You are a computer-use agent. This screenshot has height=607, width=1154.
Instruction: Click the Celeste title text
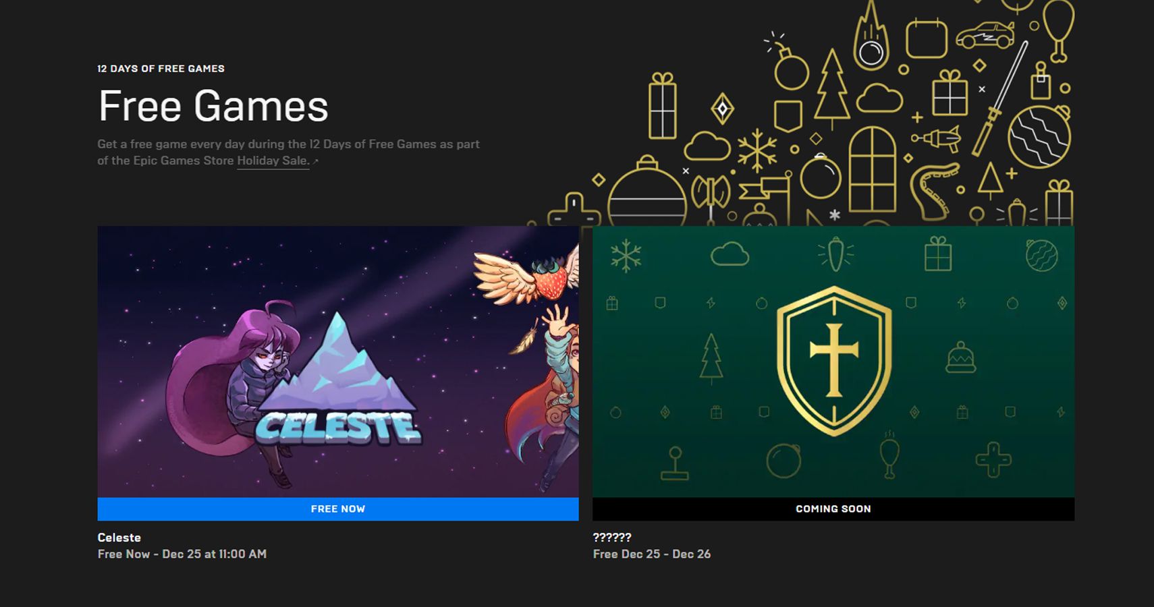(119, 538)
